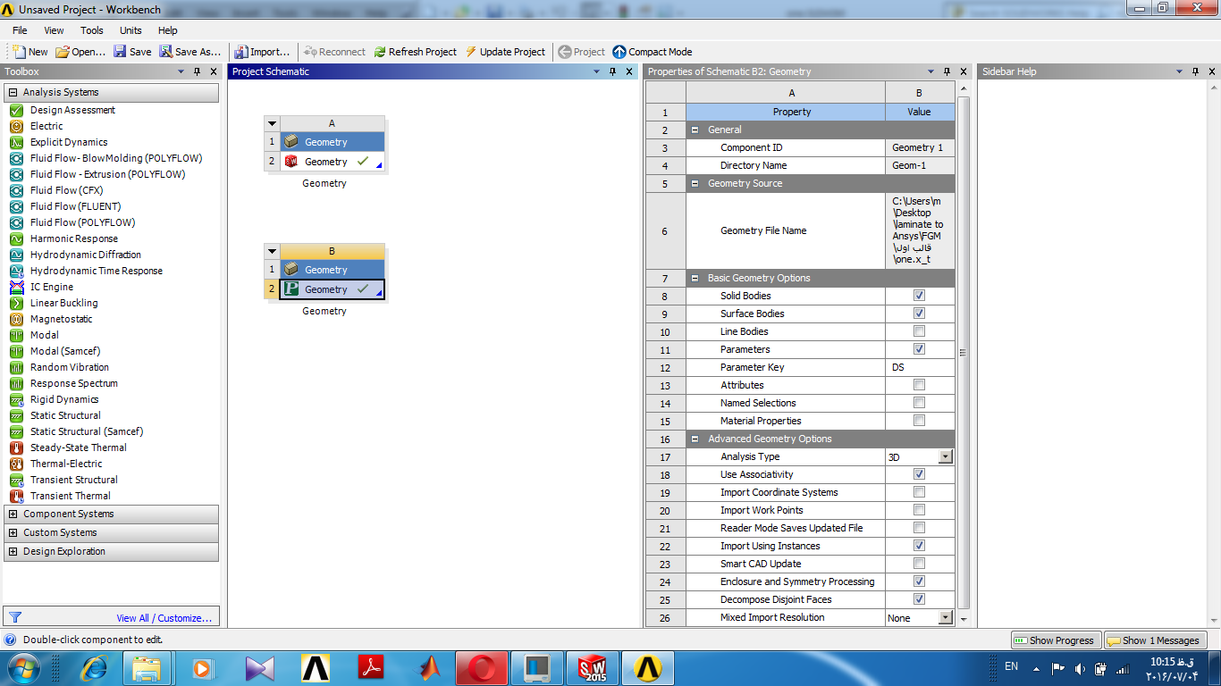Click the Refresh Project icon
Image resolution: width=1221 pixels, height=686 pixels.
pos(380,52)
